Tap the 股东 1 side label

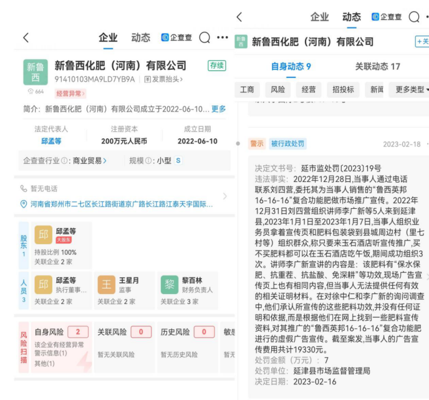point(24,245)
